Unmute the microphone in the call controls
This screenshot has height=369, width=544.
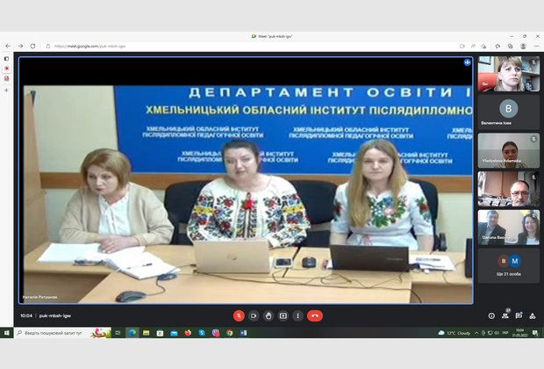[239, 315]
